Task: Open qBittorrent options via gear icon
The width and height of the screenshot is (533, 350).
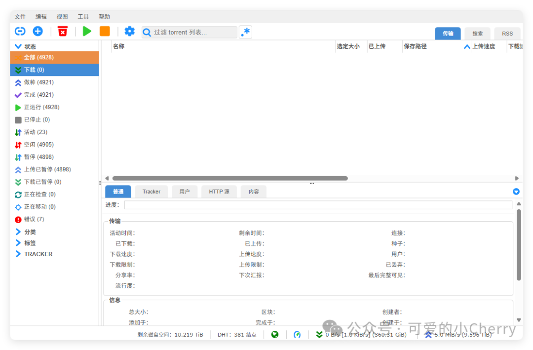Action: click(x=129, y=31)
